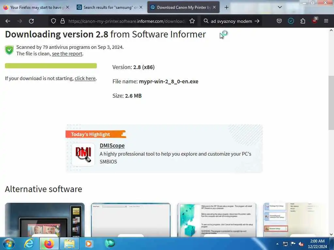Open the Windows Start menu
The image size is (334, 250).
(8, 243)
